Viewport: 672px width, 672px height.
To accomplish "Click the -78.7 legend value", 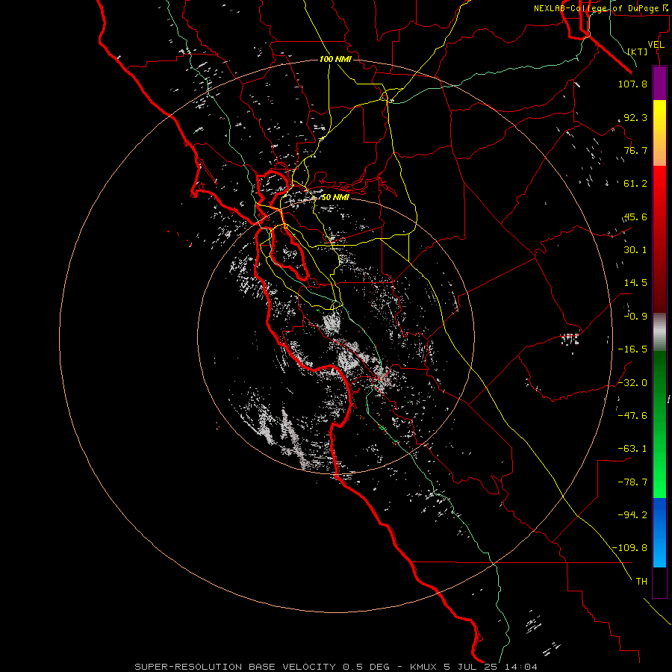I will 632,482.
